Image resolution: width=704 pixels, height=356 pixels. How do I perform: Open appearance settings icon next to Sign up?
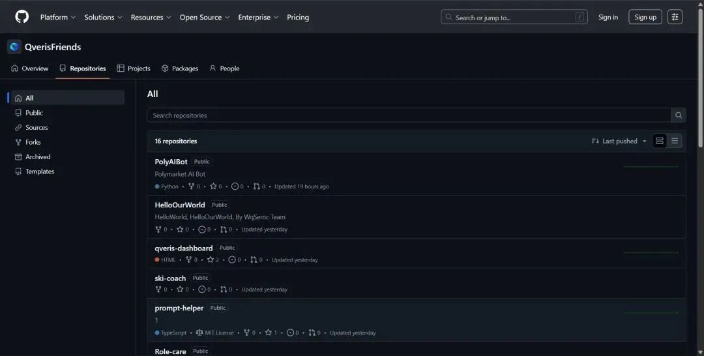coord(675,17)
